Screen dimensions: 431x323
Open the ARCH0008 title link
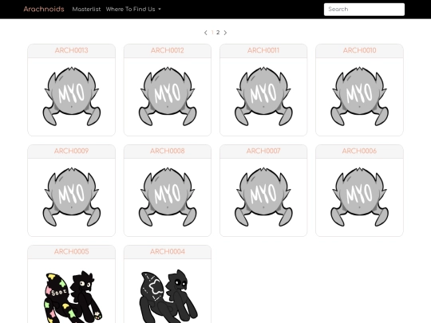coord(168,151)
